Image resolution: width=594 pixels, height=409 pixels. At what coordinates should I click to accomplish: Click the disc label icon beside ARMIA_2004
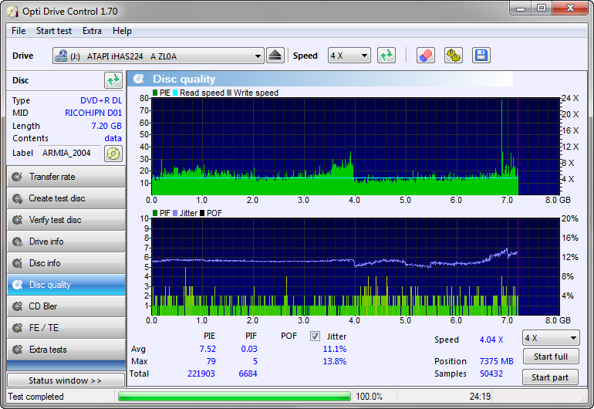point(113,153)
